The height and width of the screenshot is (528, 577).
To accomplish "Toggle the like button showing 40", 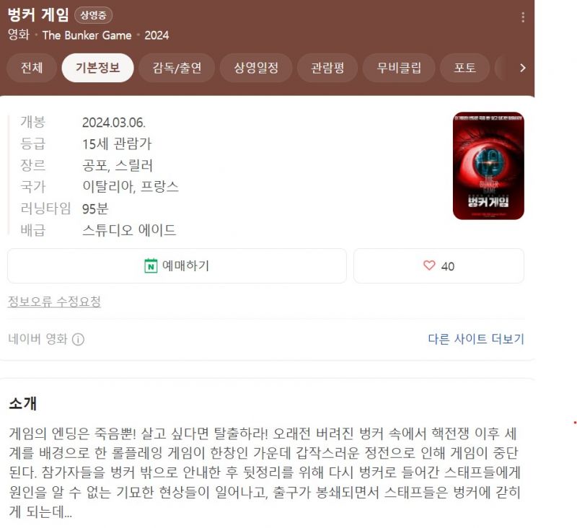I will (439, 265).
